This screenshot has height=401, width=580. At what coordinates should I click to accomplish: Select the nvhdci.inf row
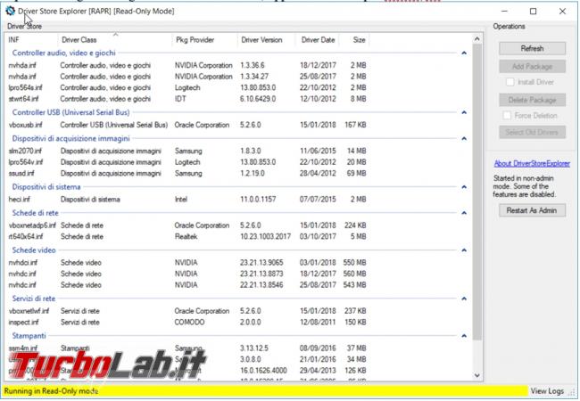[187, 263]
